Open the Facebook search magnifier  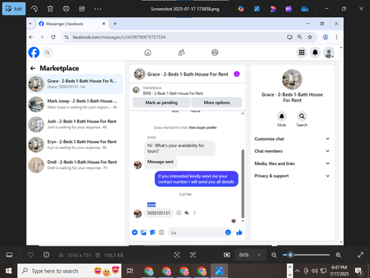pos(47,53)
